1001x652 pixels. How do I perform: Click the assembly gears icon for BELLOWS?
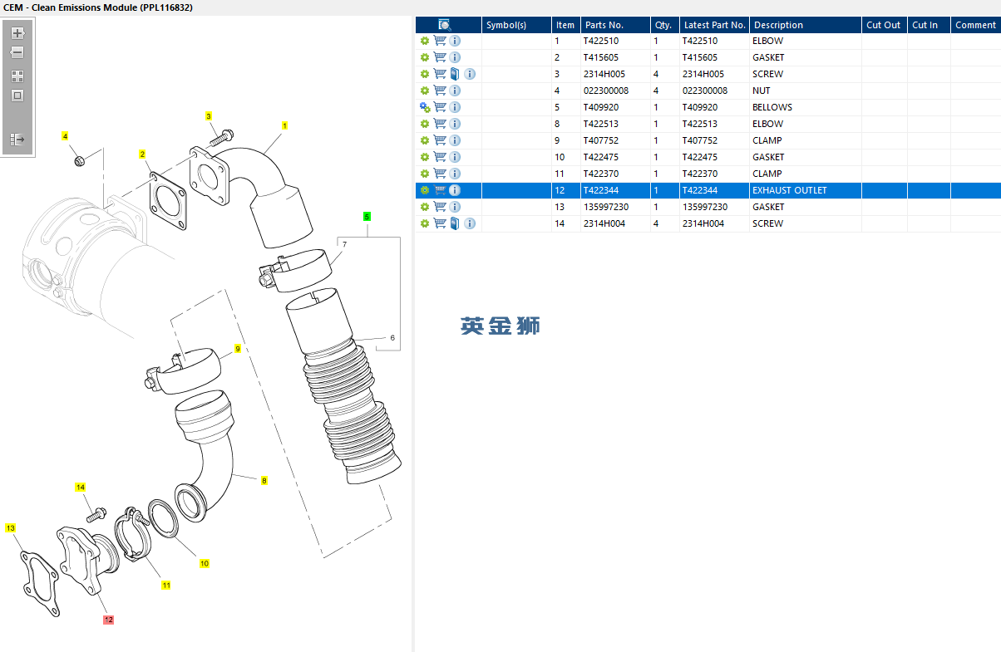coord(425,107)
